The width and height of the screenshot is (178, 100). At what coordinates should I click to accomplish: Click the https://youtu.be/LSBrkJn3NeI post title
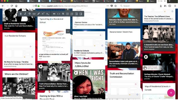coord(83,64)
